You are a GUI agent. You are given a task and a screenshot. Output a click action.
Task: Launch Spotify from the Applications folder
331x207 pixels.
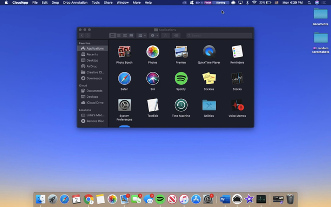click(181, 79)
